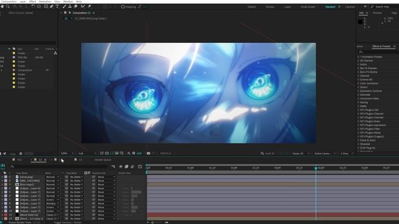Switch to the Review workspace
Image resolution: width=399 pixels, height=224 pixels.
pos(270,7)
